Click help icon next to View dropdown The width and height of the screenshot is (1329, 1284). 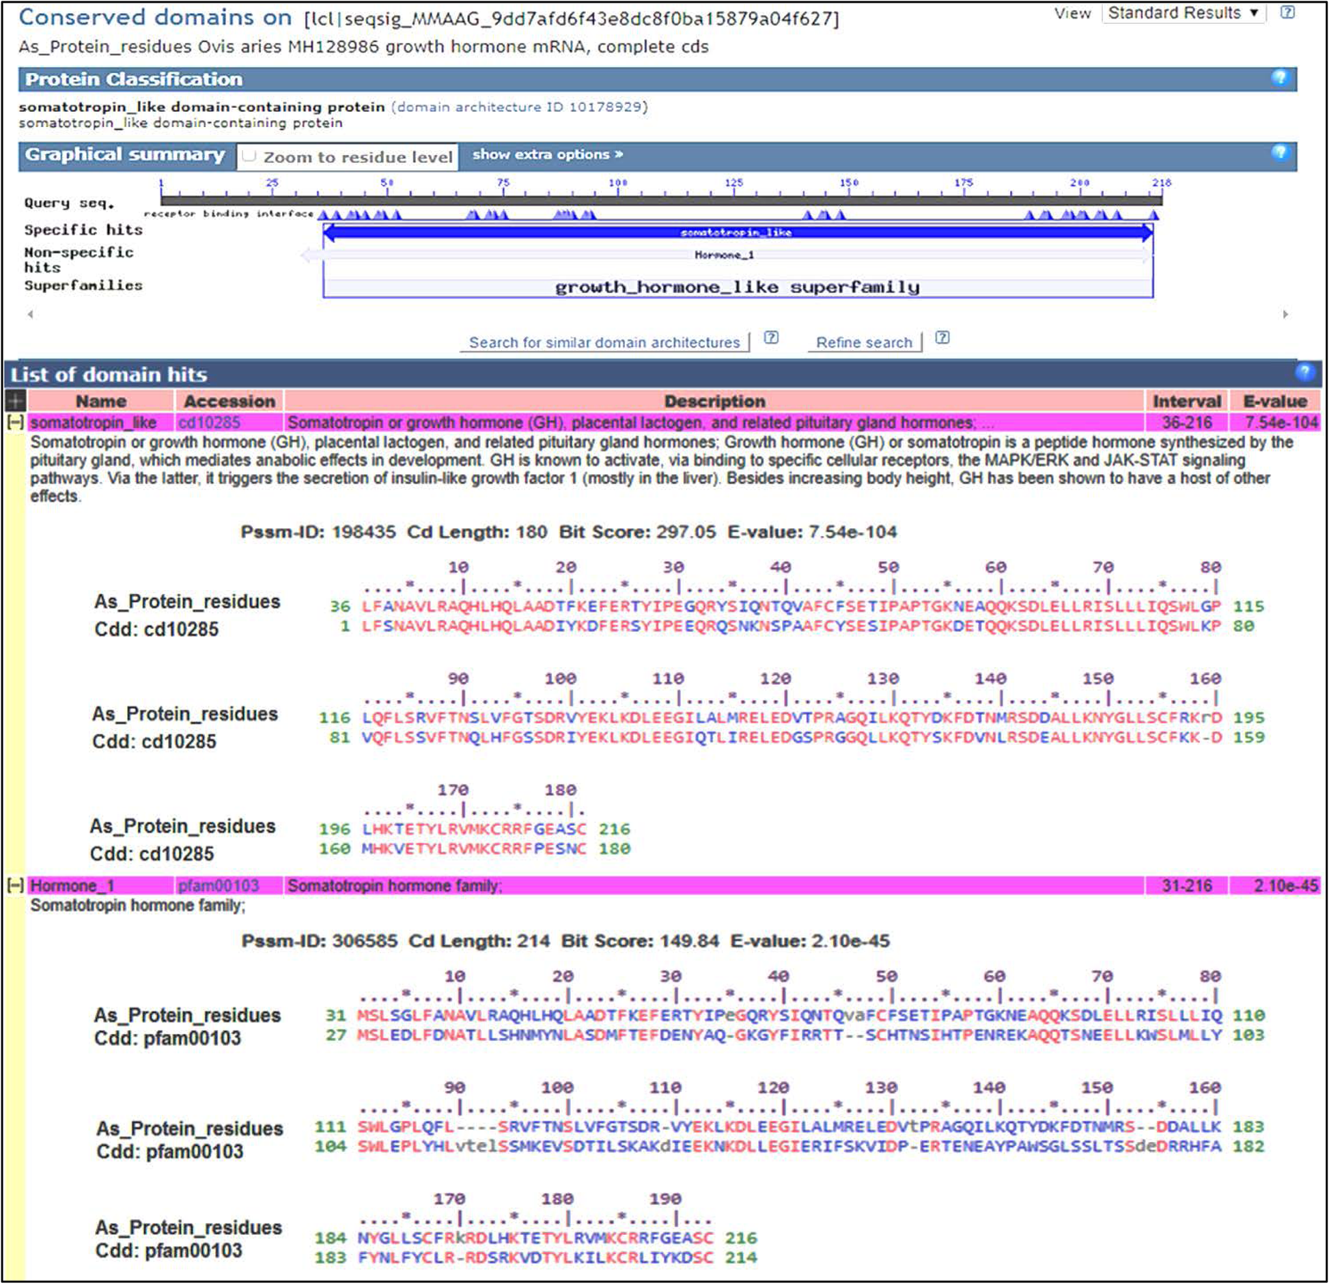[x=1287, y=12]
